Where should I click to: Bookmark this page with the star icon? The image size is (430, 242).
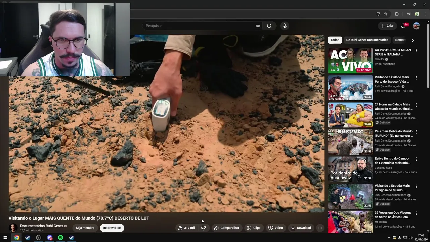[x=386, y=14]
